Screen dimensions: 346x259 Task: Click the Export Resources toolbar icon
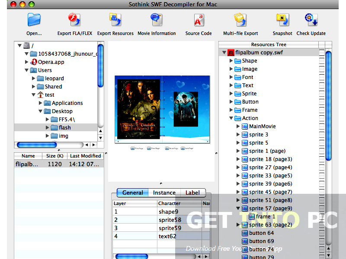pyautogui.click(x=115, y=19)
